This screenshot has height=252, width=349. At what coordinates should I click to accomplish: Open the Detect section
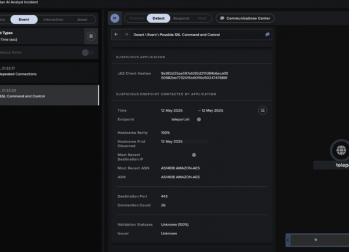pos(158,18)
